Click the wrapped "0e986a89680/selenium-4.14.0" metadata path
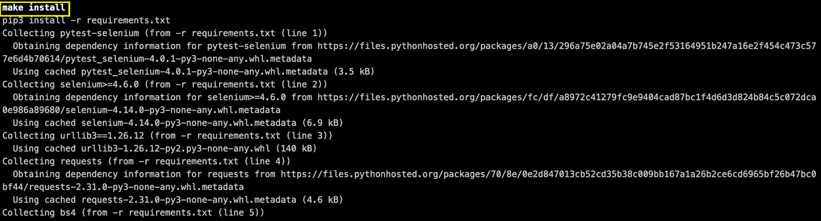Viewport: 821px width, 221px height. pyautogui.click(x=141, y=110)
